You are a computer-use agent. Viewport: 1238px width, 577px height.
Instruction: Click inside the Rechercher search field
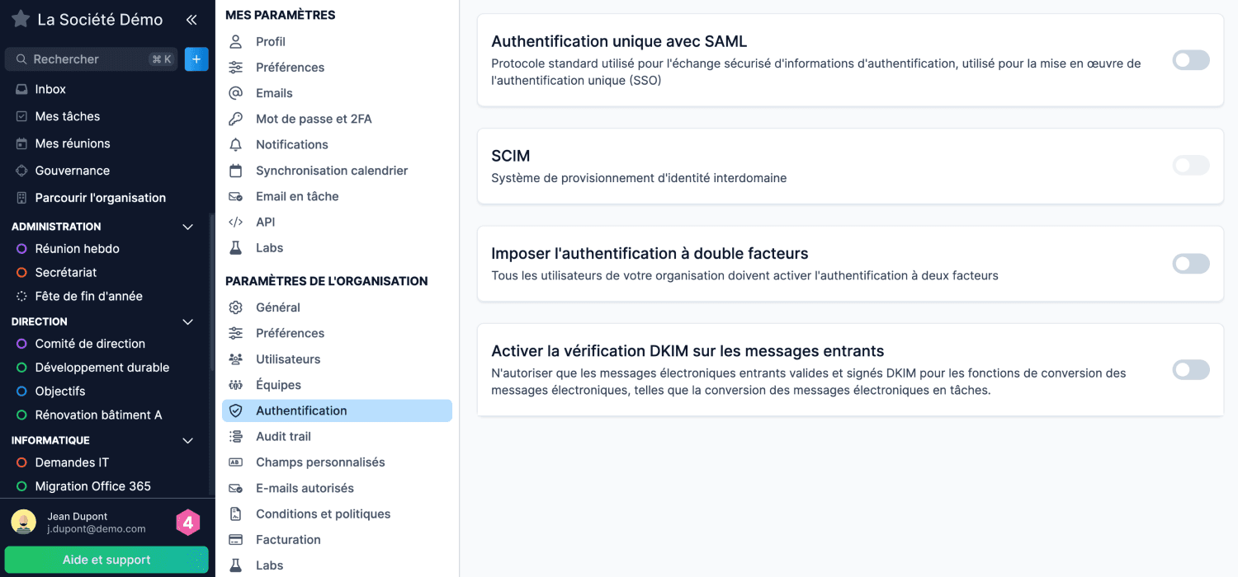click(x=91, y=59)
